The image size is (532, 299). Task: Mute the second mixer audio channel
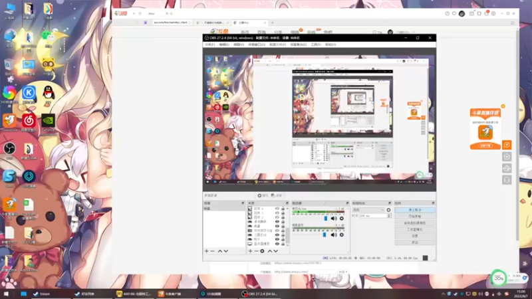[x=334, y=235]
